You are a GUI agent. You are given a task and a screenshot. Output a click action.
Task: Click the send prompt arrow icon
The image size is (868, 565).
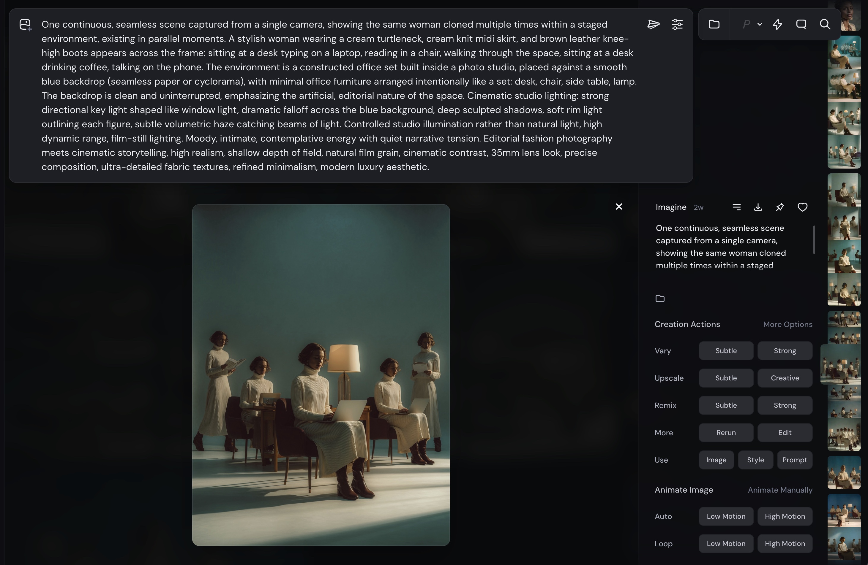pos(653,24)
